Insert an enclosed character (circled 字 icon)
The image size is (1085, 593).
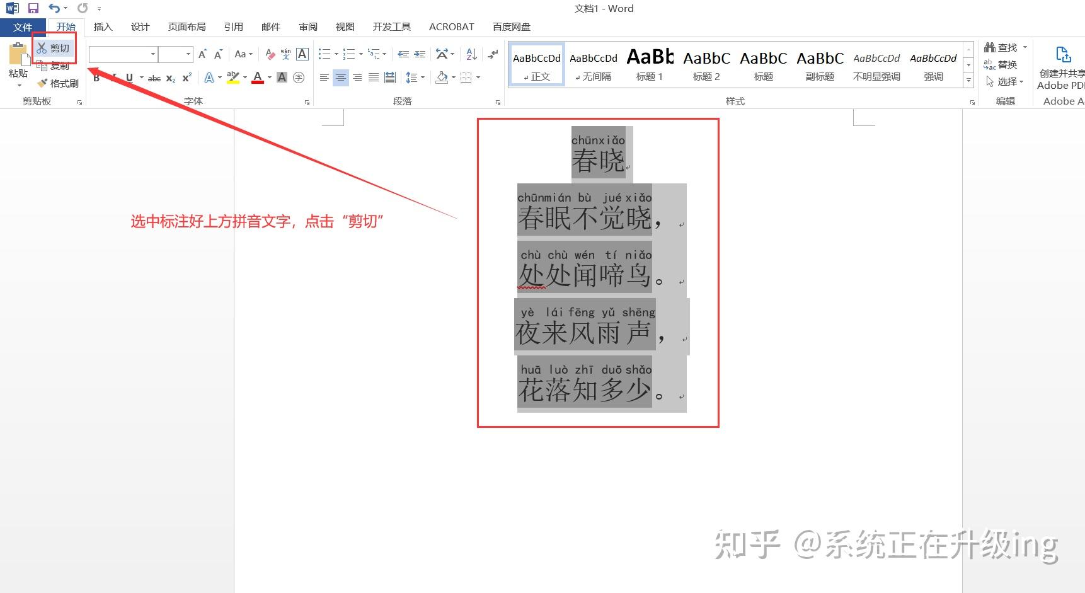299,78
